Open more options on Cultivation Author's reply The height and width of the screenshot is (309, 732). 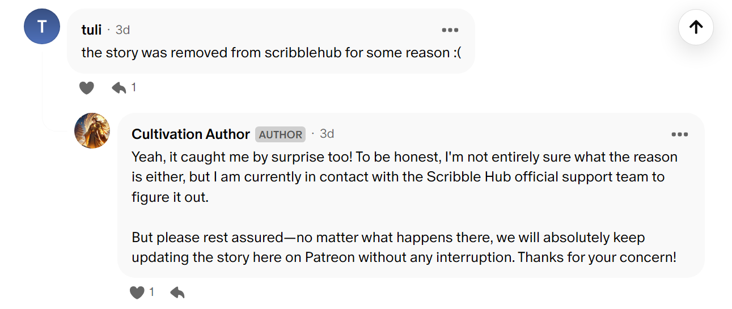pos(679,134)
